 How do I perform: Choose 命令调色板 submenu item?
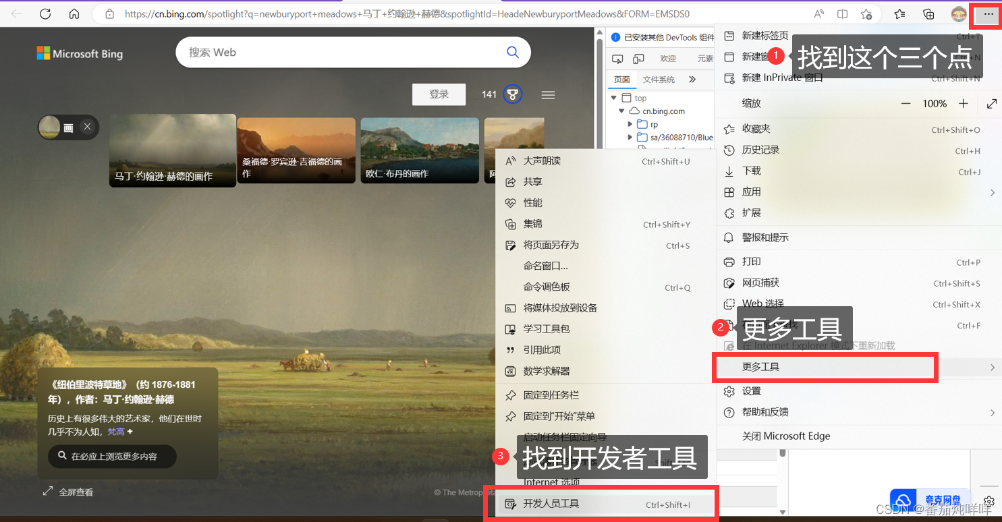click(605, 287)
